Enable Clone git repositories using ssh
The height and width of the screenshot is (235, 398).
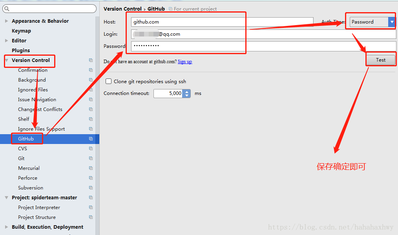108,81
